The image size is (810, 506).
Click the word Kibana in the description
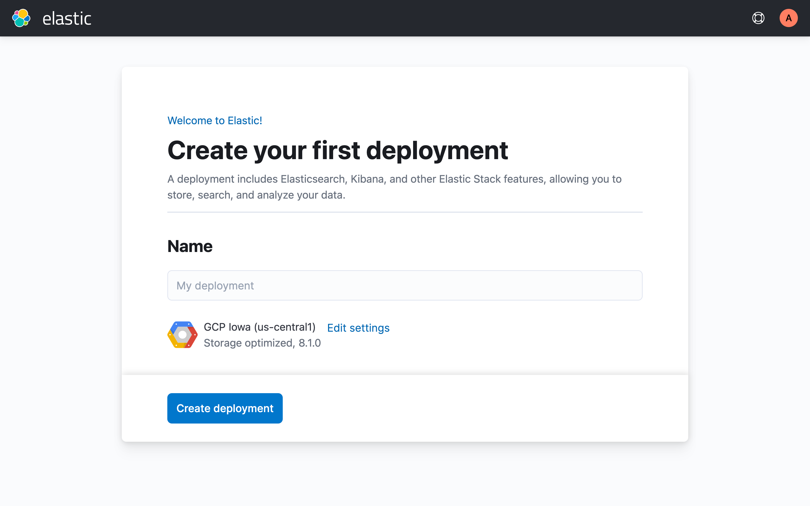[367, 179]
